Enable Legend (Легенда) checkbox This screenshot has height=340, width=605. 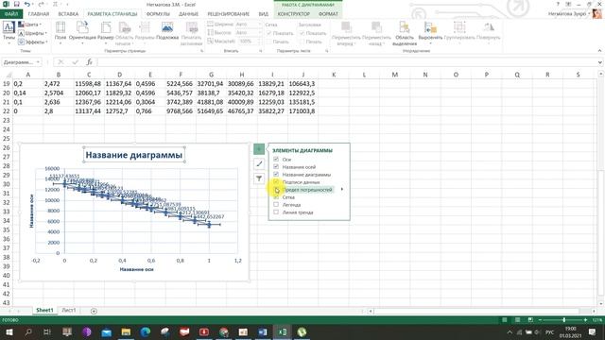coord(276,205)
